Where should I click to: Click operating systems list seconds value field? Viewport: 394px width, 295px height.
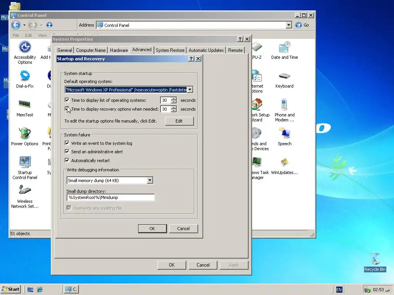165,100
